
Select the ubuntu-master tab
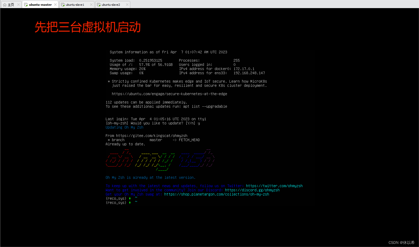pyautogui.click(x=40, y=5)
